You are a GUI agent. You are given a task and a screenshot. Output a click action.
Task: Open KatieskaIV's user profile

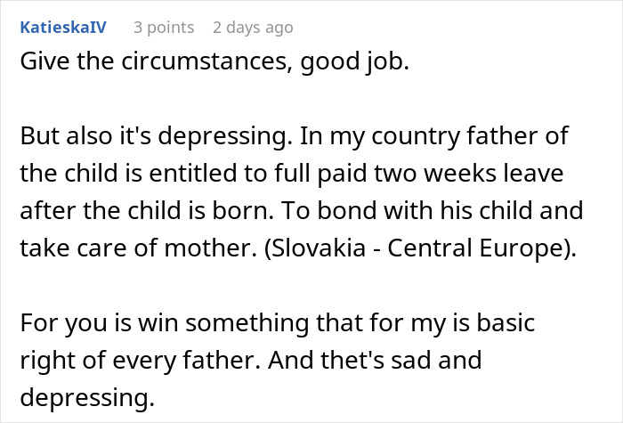(x=61, y=28)
